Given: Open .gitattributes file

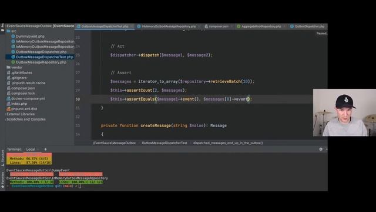Looking at the screenshot, I should tap(21, 72).
